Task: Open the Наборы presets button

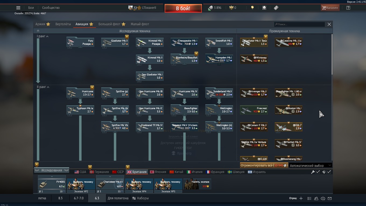Action: (x=140, y=198)
